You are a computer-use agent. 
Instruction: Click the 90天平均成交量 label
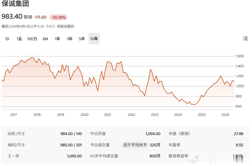pyautogui.click(x=104, y=156)
